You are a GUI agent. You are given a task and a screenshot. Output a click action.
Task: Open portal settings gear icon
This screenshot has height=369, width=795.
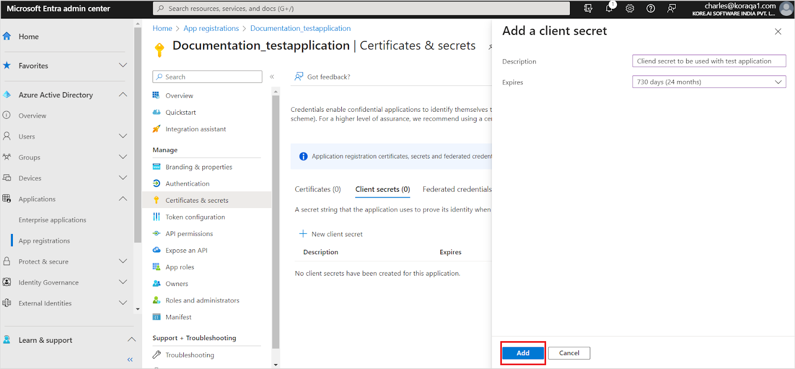(630, 8)
